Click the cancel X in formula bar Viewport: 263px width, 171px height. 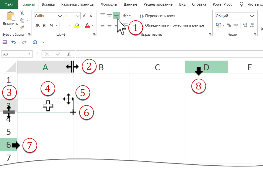[47, 54]
